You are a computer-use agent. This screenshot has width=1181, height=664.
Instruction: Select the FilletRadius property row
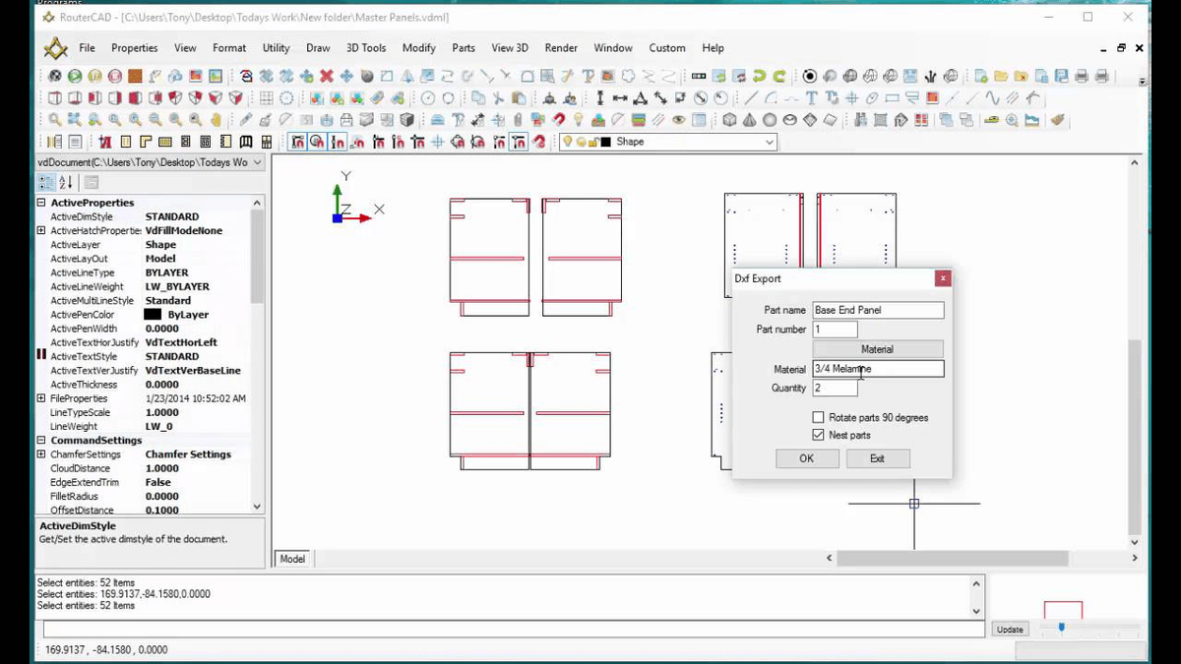coord(145,497)
